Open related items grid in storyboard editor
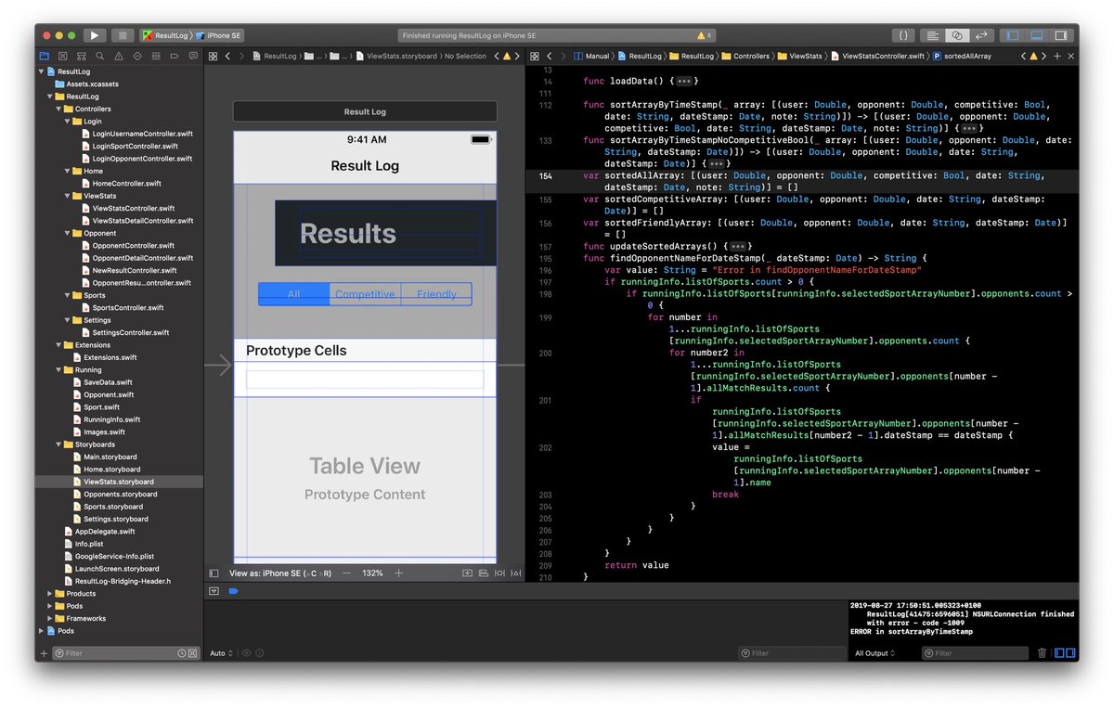 (213, 56)
